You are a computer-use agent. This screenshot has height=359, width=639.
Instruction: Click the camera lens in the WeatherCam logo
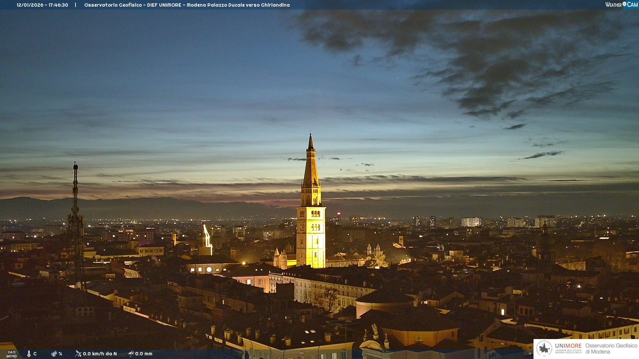tap(624, 4)
